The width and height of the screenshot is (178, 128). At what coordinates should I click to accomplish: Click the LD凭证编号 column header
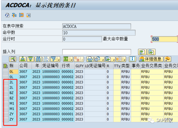point(95,66)
